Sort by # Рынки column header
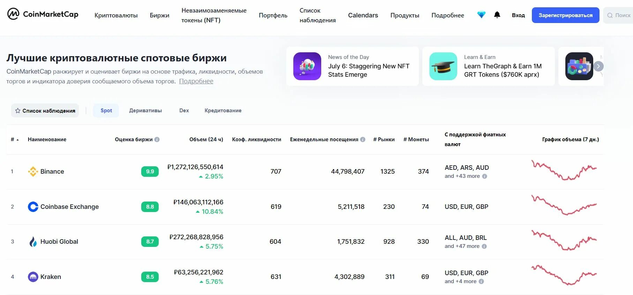This screenshot has height=295, width=633. pyautogui.click(x=384, y=139)
